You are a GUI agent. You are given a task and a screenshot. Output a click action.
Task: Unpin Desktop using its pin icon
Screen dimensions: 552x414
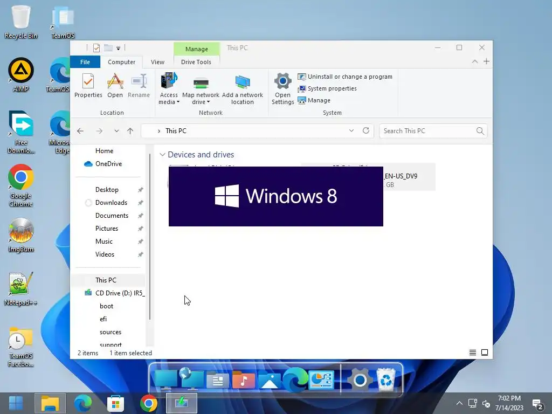(x=141, y=190)
